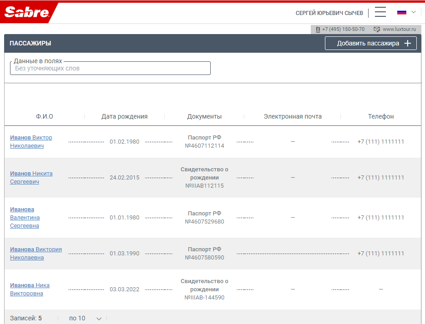Image resolution: width=425 pixels, height=324 pixels.
Task: Click the Sabre logo
Action: [26, 12]
